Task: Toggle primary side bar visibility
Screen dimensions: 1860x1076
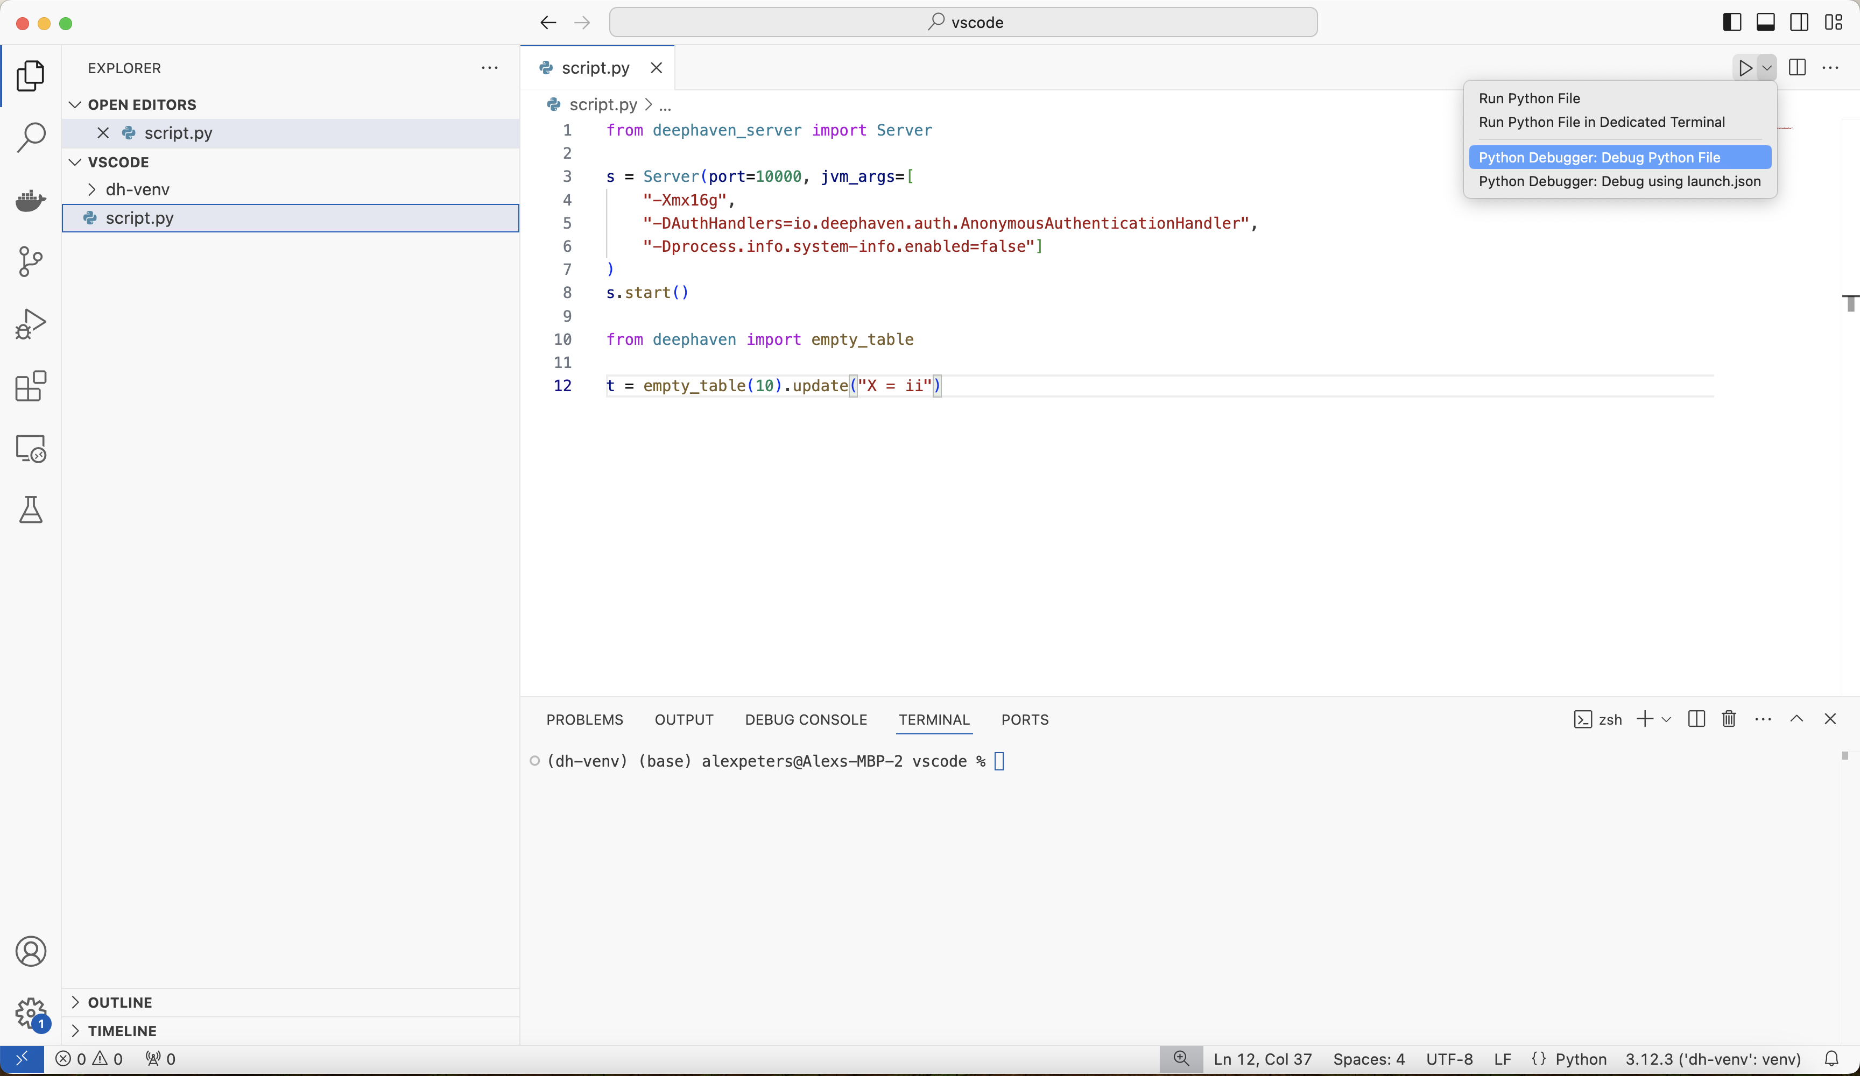Action: 1731,22
